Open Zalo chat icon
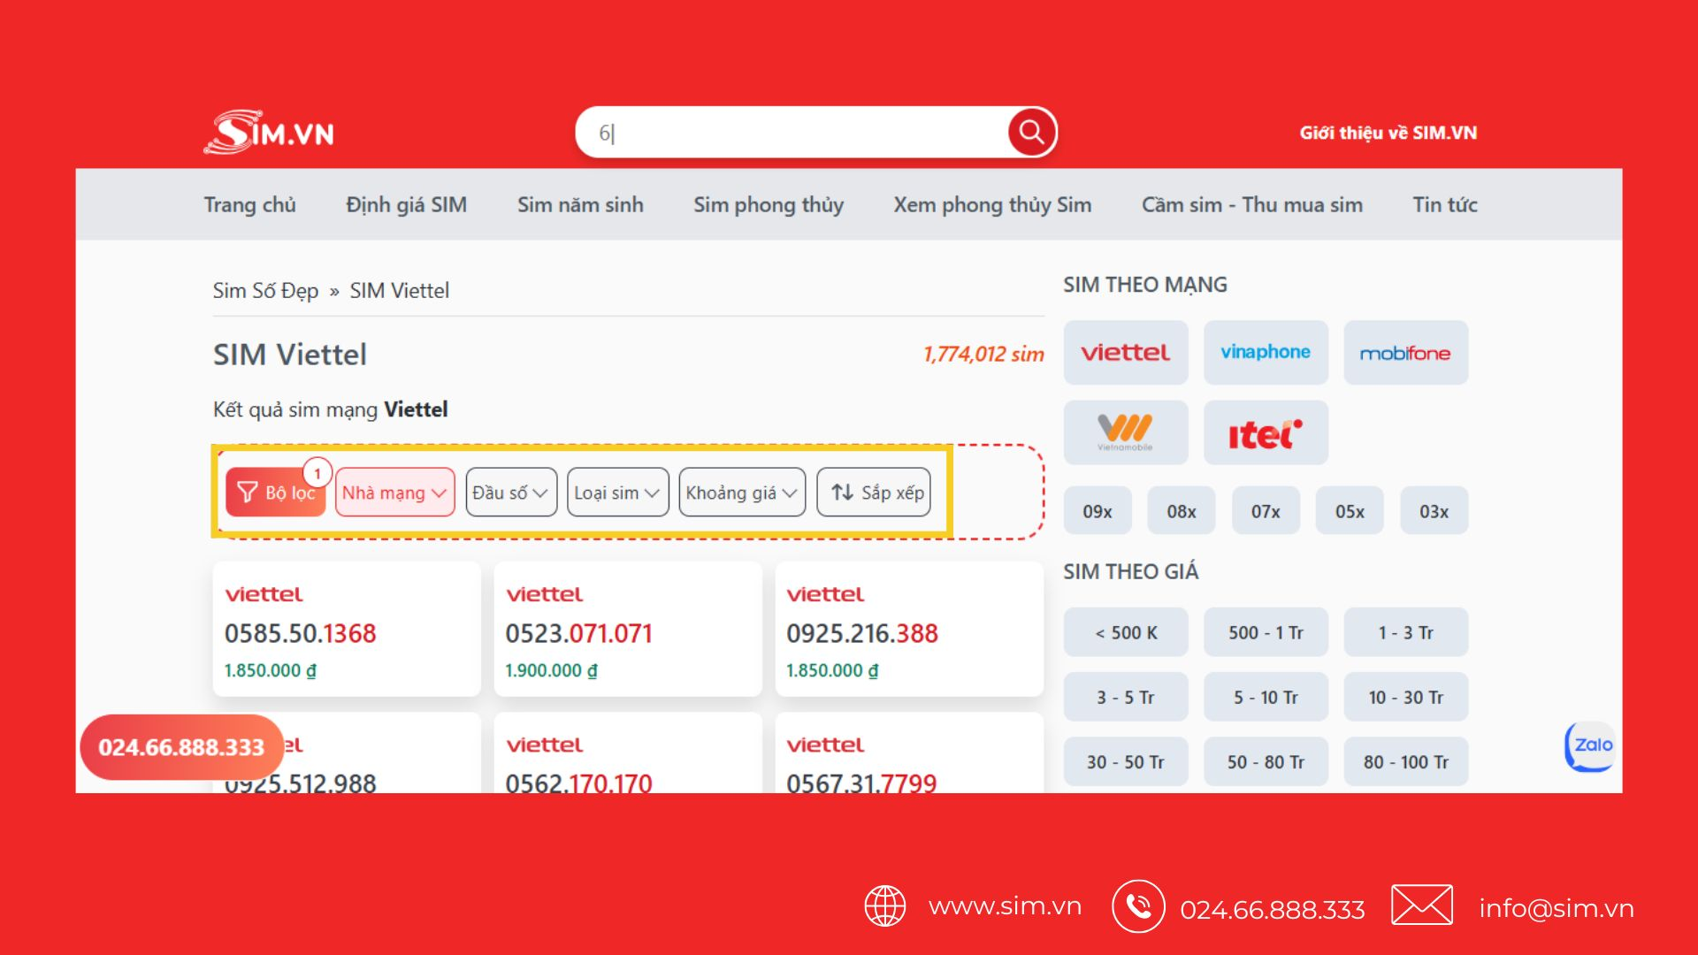 1592,745
